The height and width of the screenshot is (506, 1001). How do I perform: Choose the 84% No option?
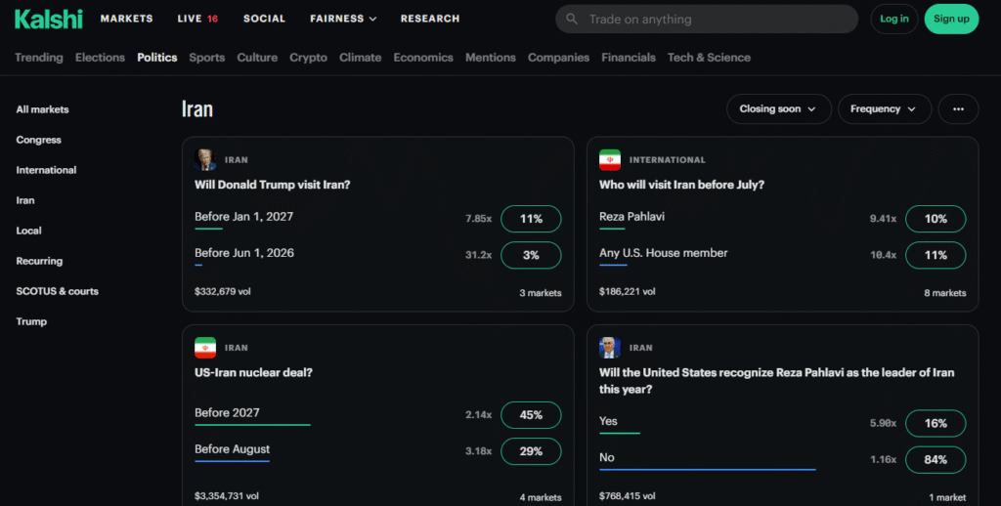tap(936, 460)
